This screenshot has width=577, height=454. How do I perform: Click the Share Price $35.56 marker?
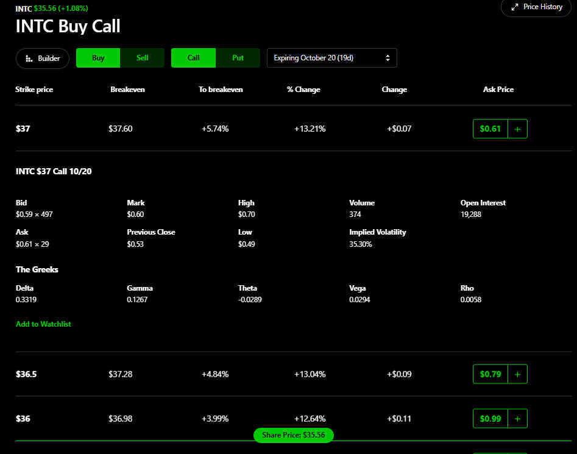tap(294, 435)
